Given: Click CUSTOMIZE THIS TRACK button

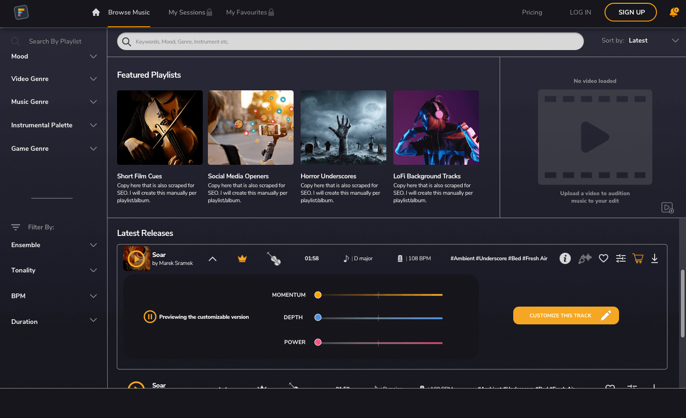Looking at the screenshot, I should [x=566, y=315].
